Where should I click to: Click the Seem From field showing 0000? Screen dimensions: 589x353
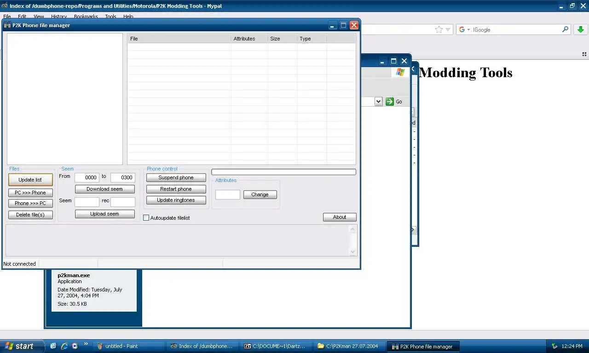(x=87, y=177)
